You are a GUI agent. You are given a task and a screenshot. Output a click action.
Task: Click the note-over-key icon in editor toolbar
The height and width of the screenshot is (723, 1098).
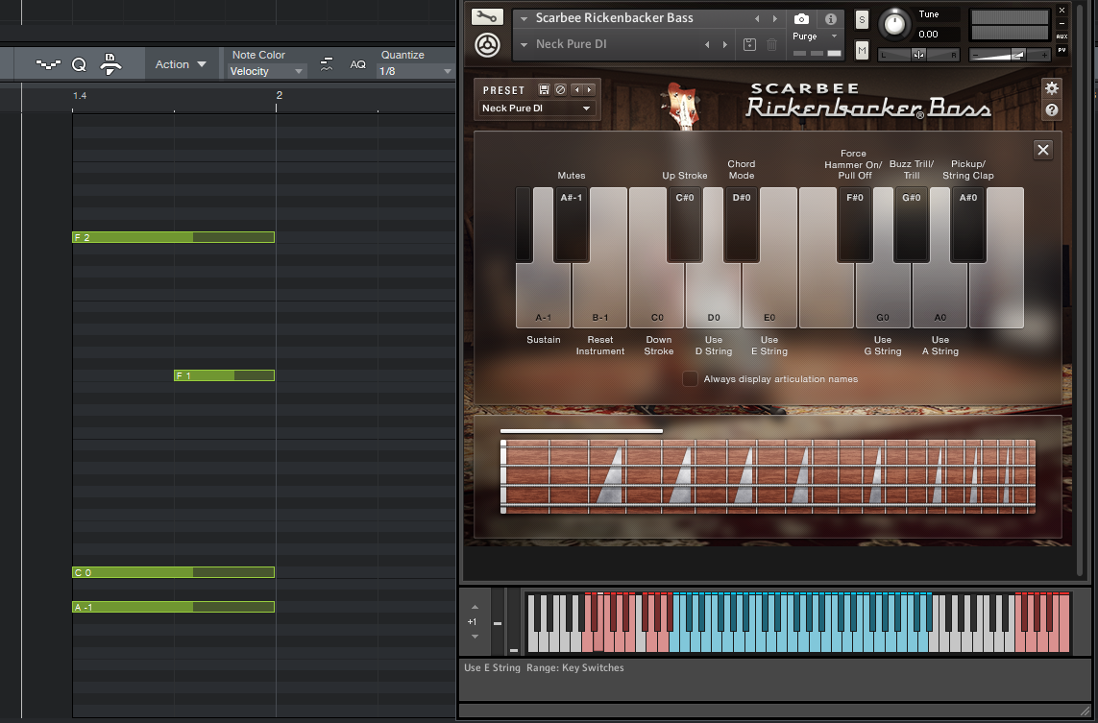[110, 63]
